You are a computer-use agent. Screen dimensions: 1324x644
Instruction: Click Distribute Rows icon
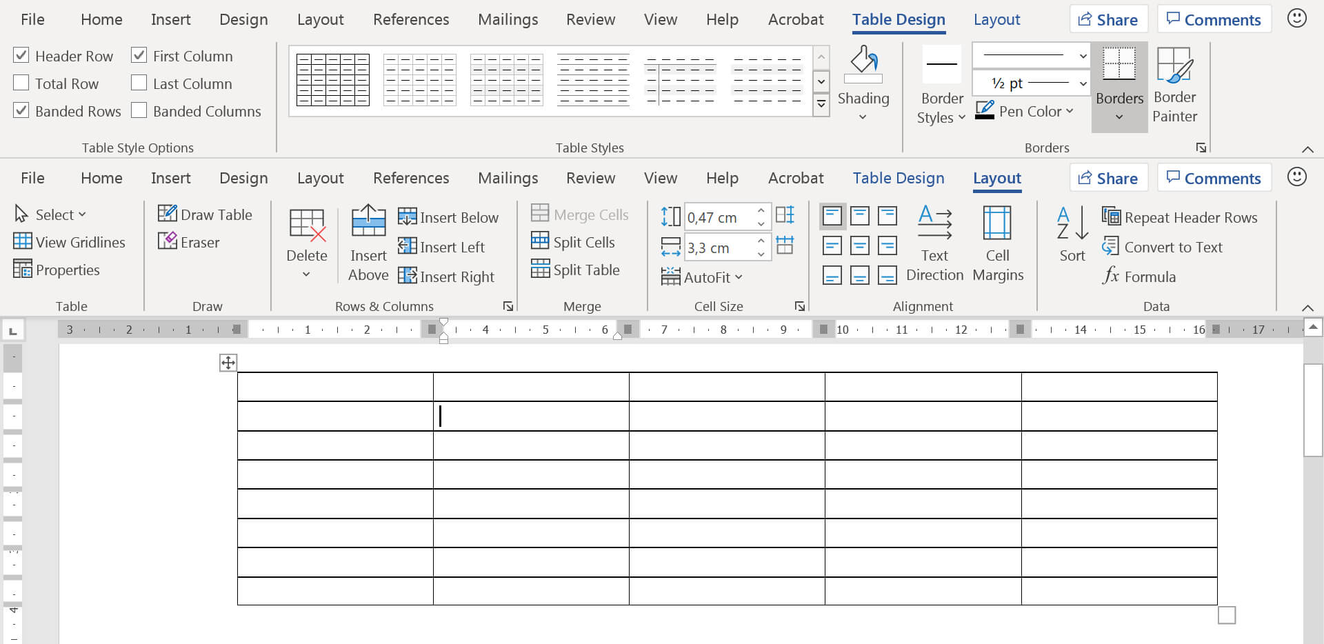tap(785, 215)
